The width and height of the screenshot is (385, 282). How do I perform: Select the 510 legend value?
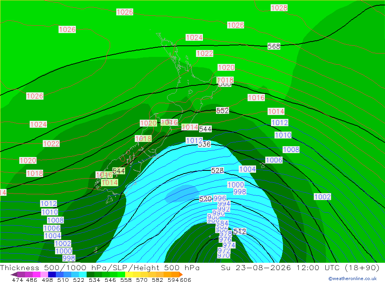(x=63, y=280)
